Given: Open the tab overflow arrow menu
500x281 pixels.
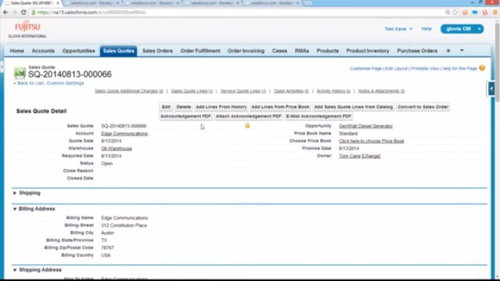Looking at the screenshot, I should pos(462,50).
